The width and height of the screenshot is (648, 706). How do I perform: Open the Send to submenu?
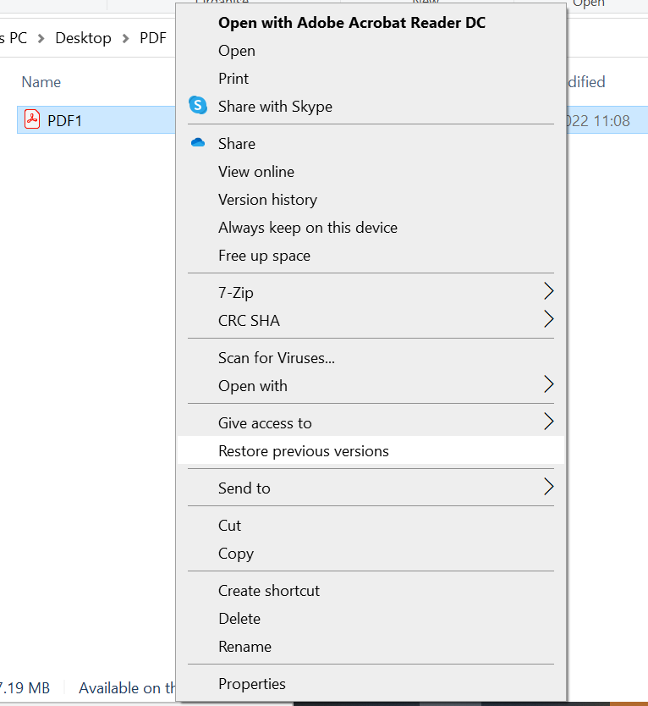[x=548, y=488]
